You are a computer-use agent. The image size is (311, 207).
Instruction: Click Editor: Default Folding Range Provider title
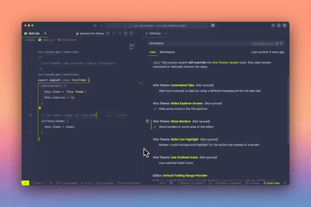pyautogui.click(x=180, y=175)
